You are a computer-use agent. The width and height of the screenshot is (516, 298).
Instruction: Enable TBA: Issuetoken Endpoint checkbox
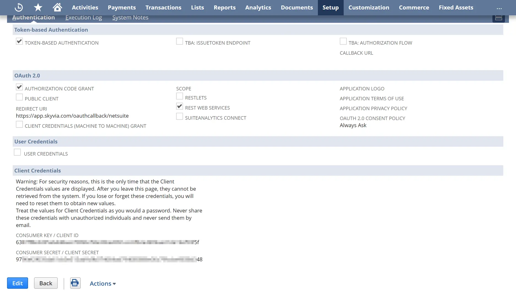(x=179, y=41)
